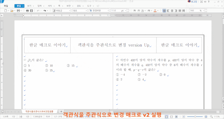Open the 검토 menu
Screen dimensions: 224x119
coord(79,6)
